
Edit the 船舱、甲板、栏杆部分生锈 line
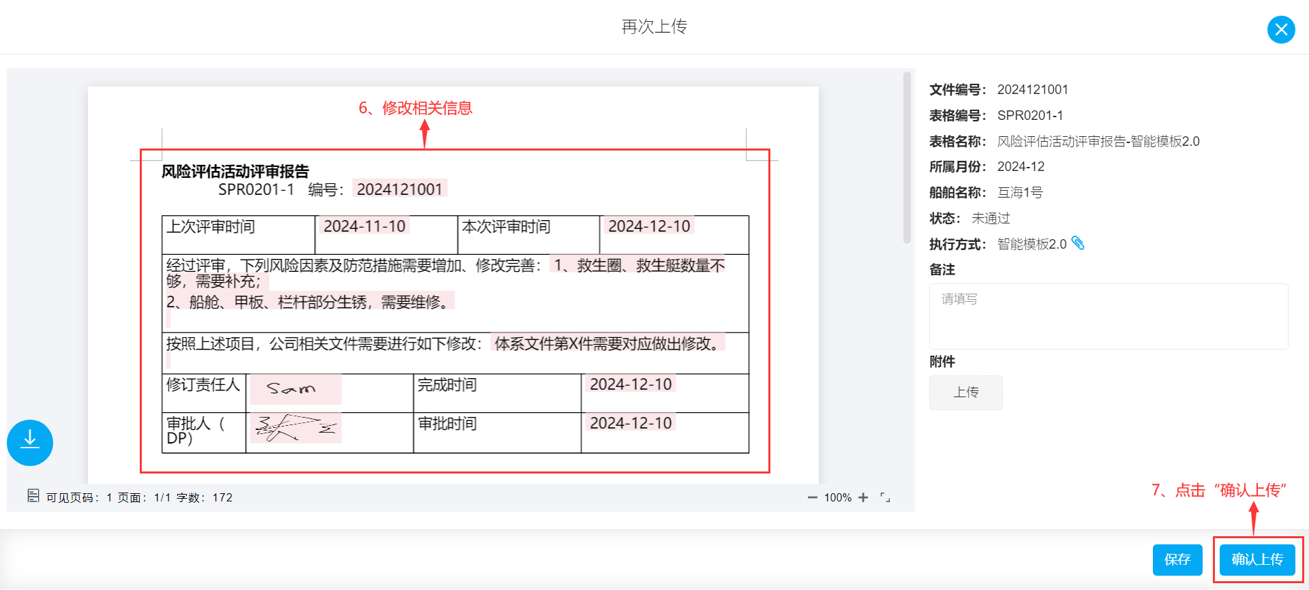click(x=310, y=302)
